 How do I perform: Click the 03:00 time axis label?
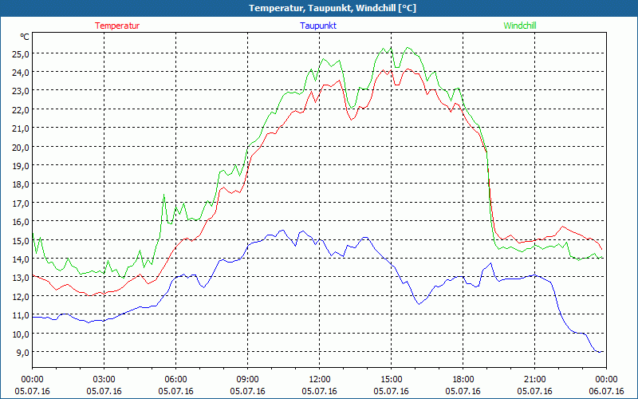104,380
